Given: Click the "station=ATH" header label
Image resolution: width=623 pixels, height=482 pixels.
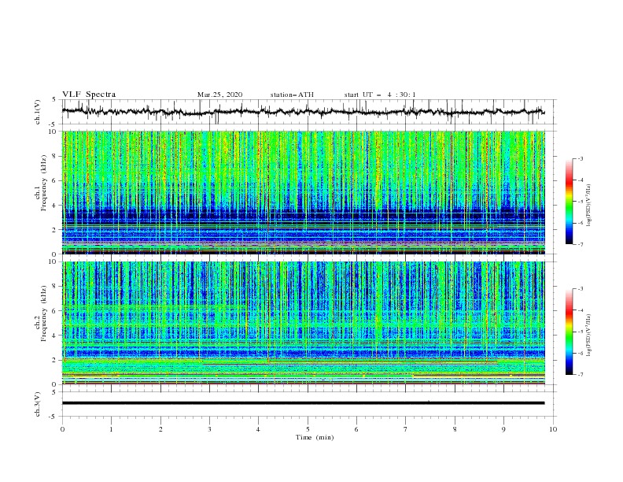Looking at the screenshot, I should click(292, 95).
